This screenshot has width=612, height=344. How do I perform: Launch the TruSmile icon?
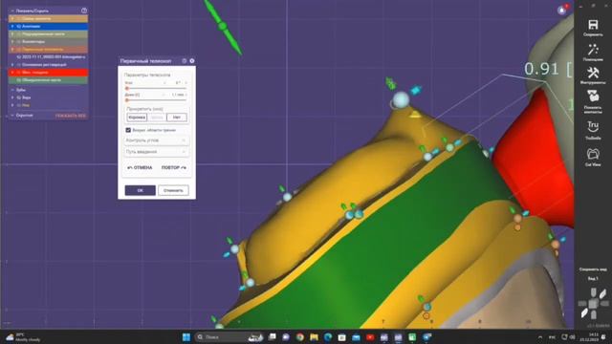(x=593, y=127)
